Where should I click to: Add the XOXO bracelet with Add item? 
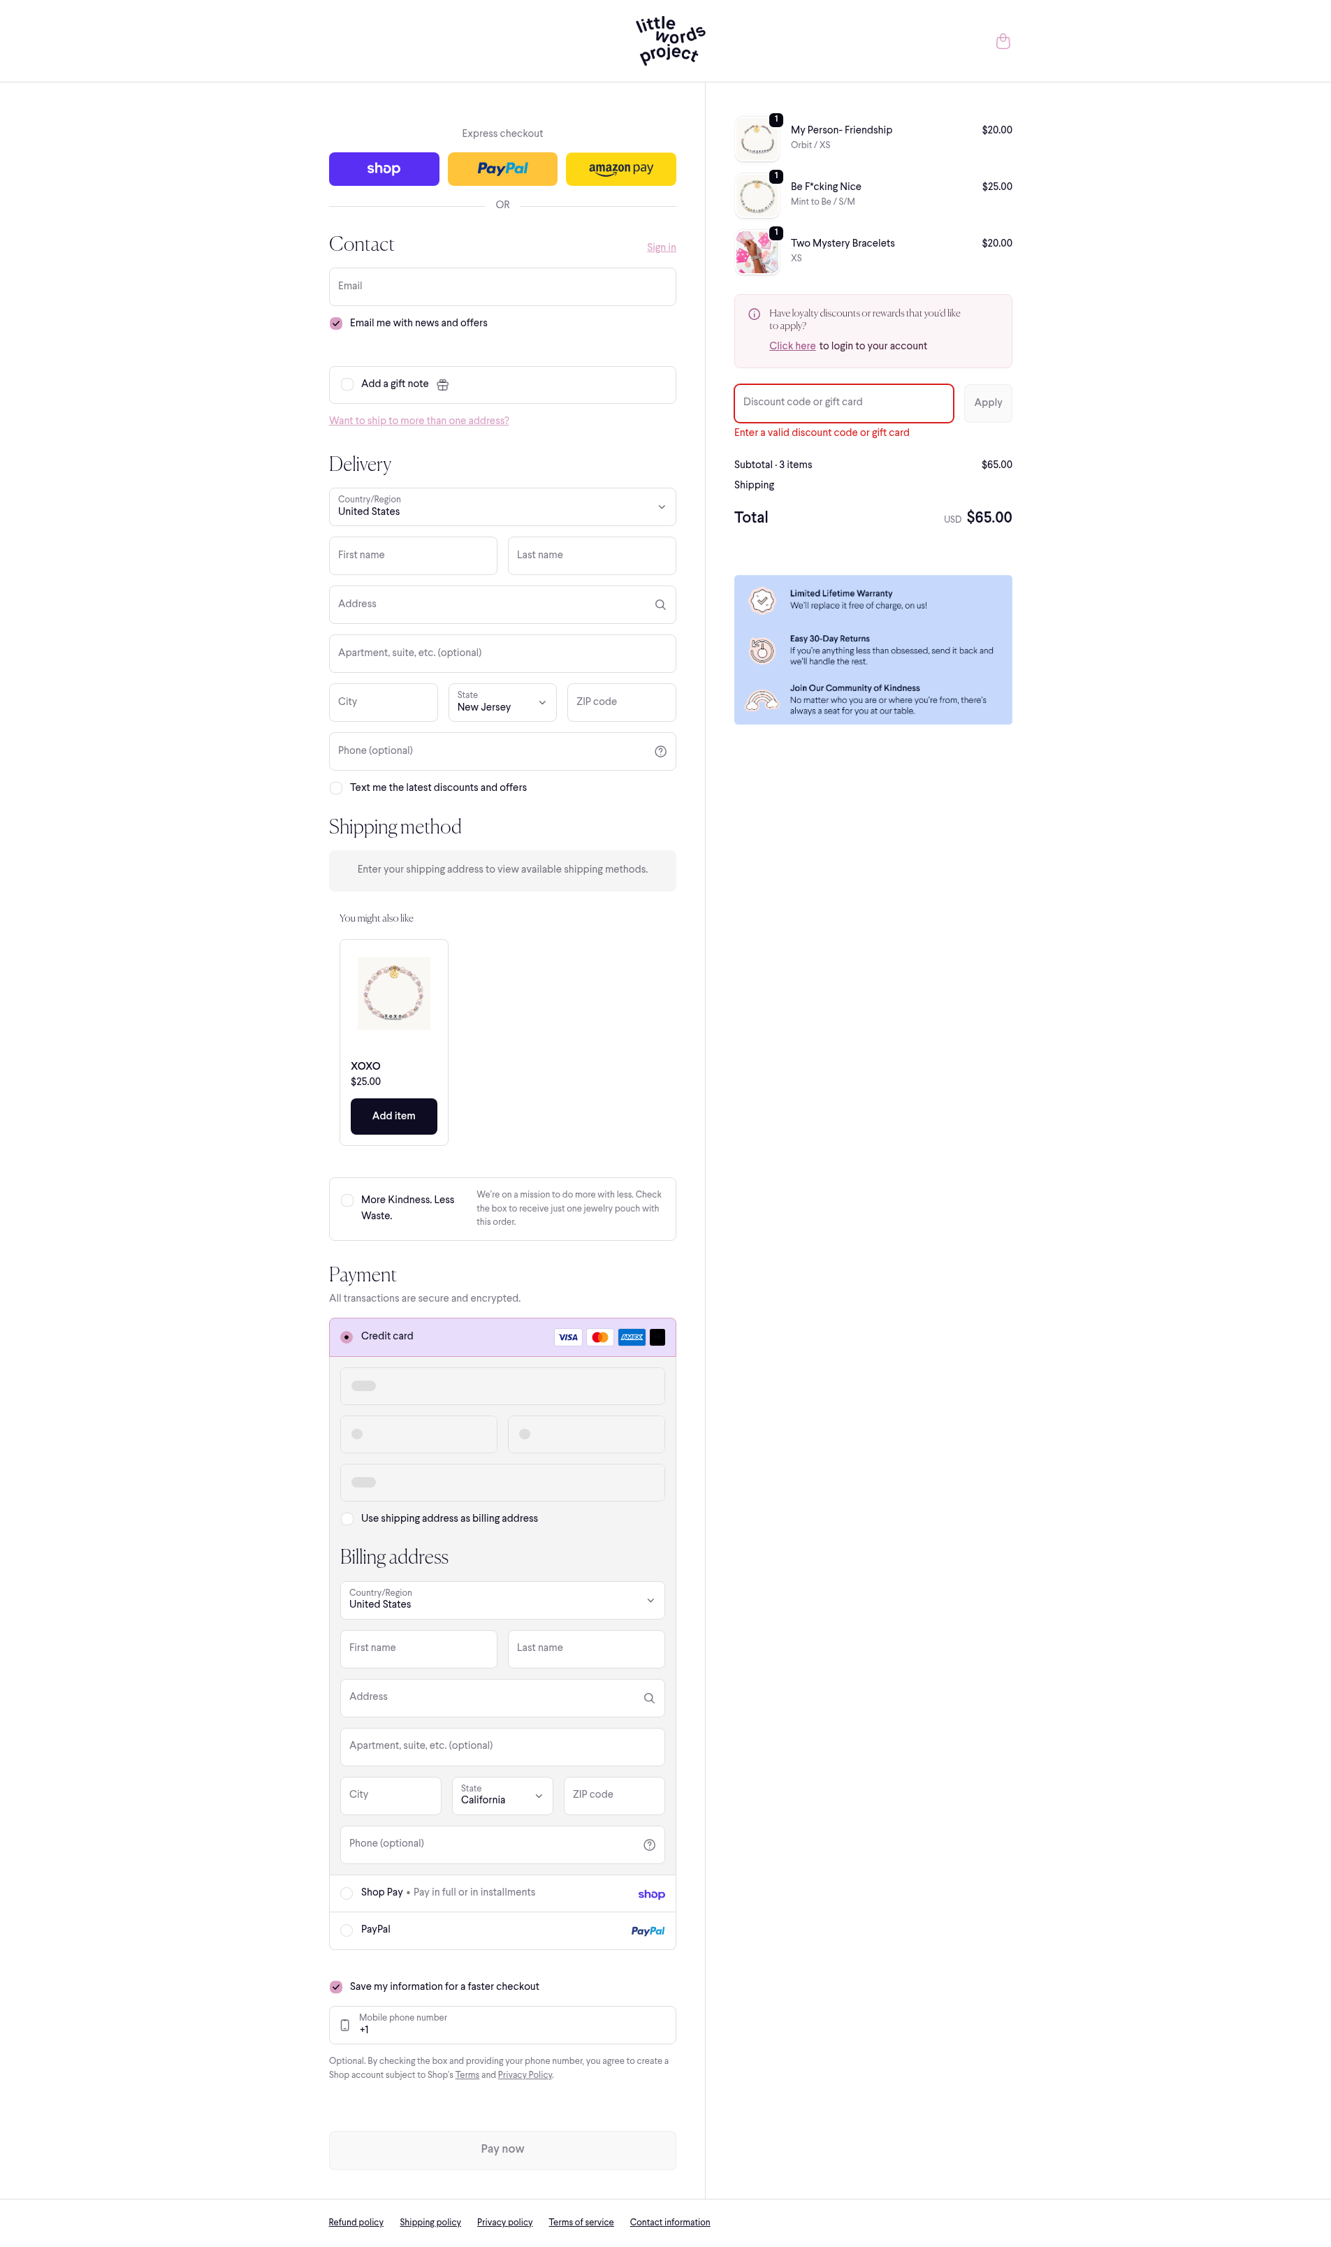tap(394, 1117)
